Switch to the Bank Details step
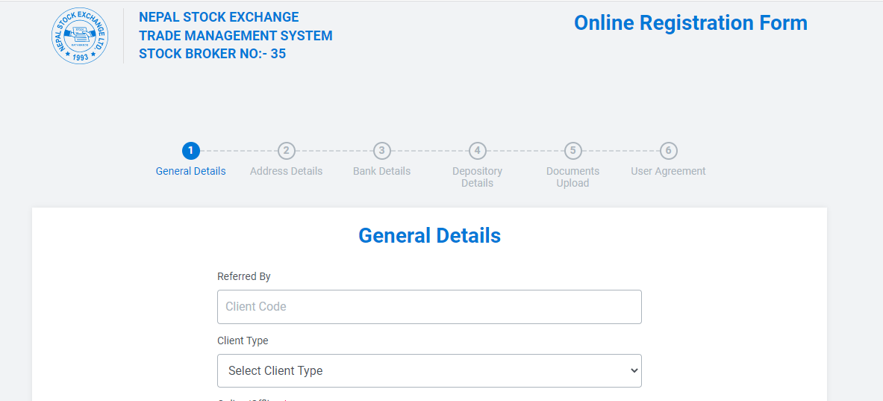 (382, 171)
